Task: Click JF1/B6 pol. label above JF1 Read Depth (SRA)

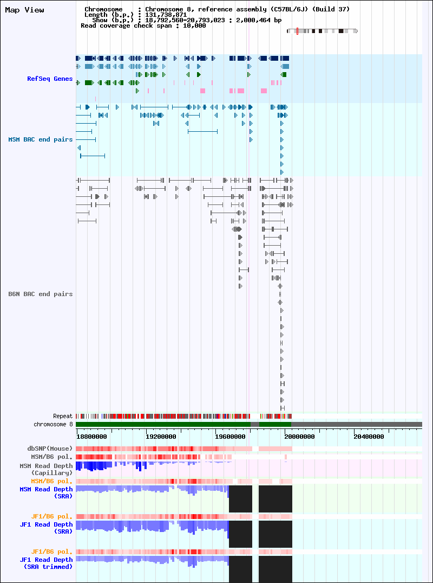Action: (x=52, y=516)
